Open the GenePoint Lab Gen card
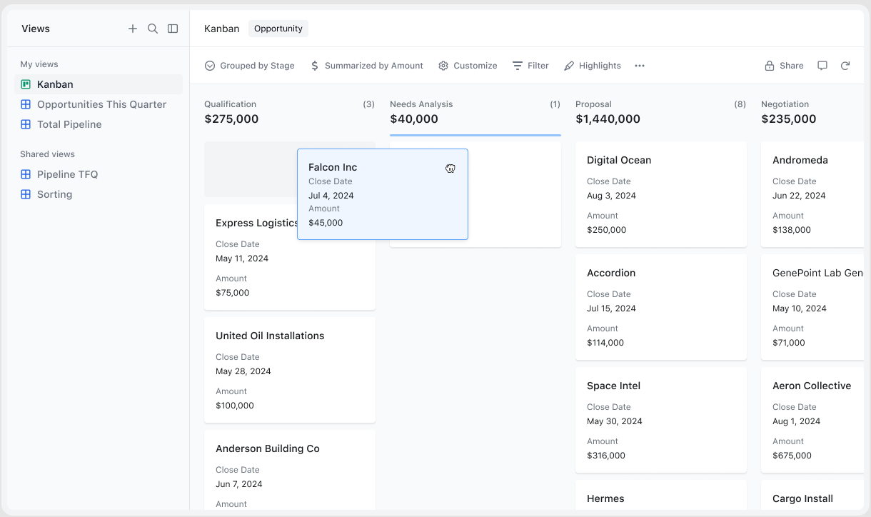 [812, 307]
